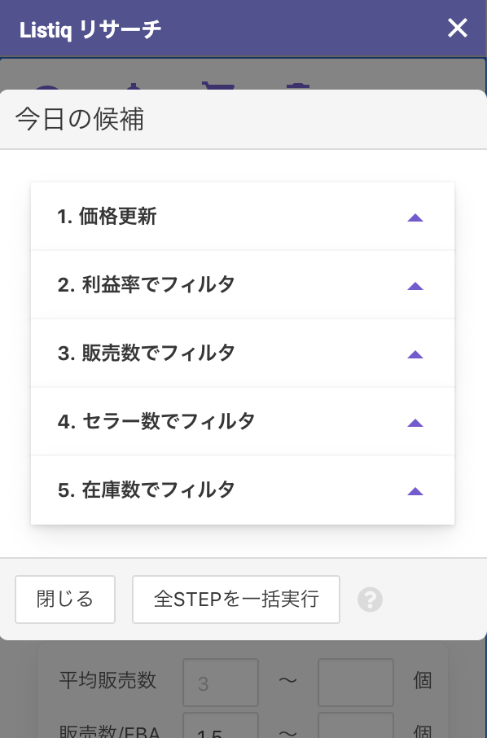Image resolution: width=487 pixels, height=738 pixels.
Task: Click the 閉じる button
Action: point(65,600)
